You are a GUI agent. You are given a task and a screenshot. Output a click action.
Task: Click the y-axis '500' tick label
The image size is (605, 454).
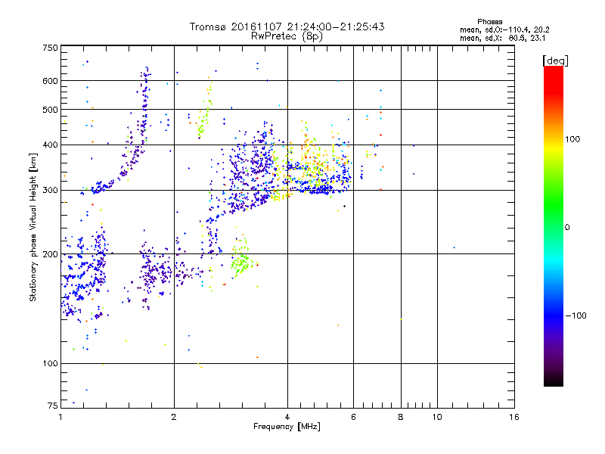(50, 110)
